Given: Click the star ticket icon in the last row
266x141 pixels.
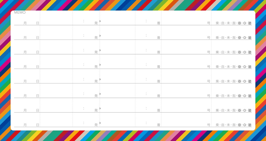Looking at the screenshot, I should point(250,125).
